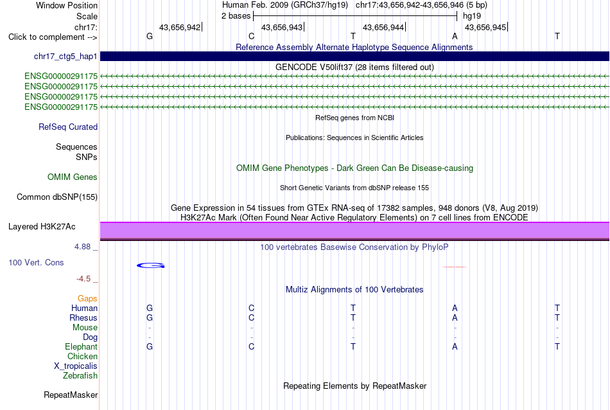610x410 pixels.
Task: Open the Multiz Alignments of 100 Vertebrates title
Action: point(354,290)
